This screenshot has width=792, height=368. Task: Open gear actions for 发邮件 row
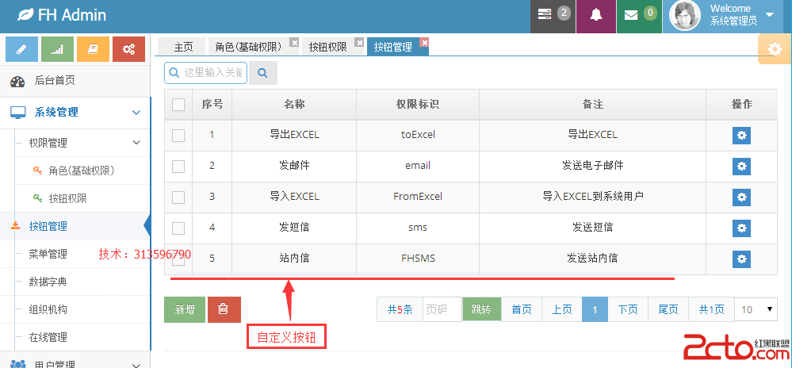pos(741,167)
